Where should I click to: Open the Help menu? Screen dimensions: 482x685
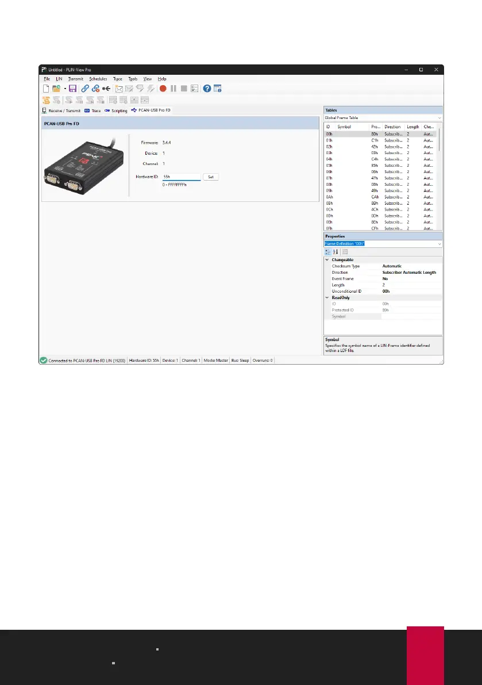162,79
